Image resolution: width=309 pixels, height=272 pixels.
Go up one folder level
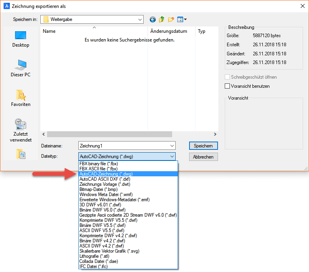pos(162,19)
